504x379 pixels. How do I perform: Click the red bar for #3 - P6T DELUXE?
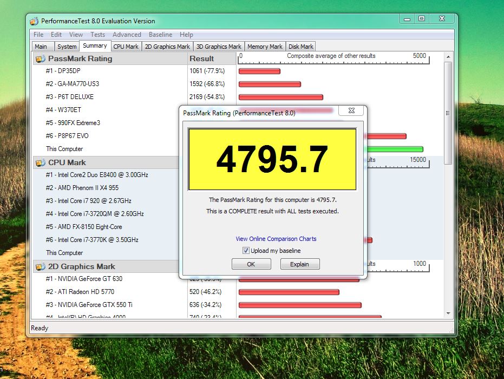click(x=281, y=97)
